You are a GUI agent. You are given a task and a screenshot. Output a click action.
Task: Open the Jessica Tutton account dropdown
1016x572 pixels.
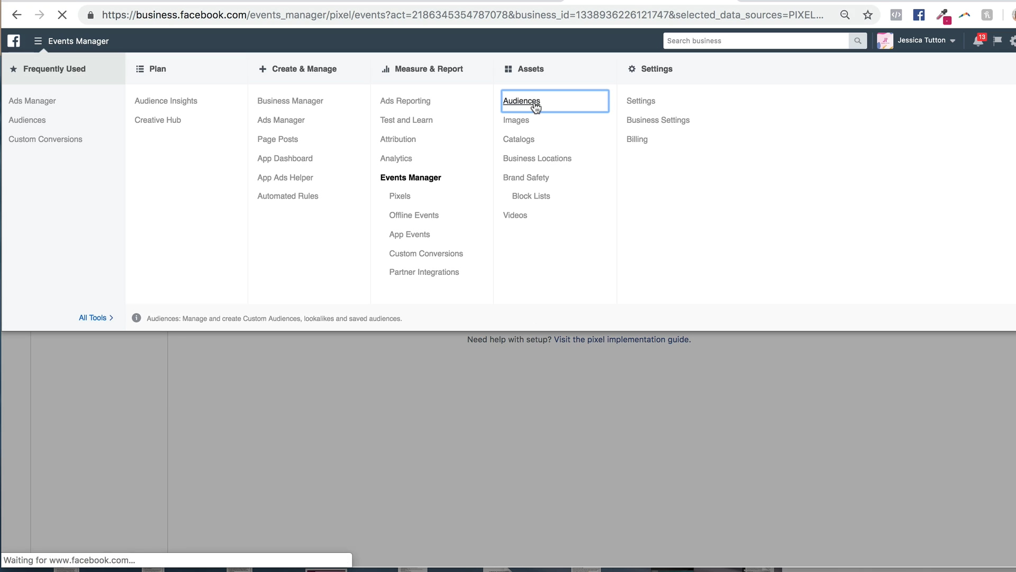(x=917, y=40)
